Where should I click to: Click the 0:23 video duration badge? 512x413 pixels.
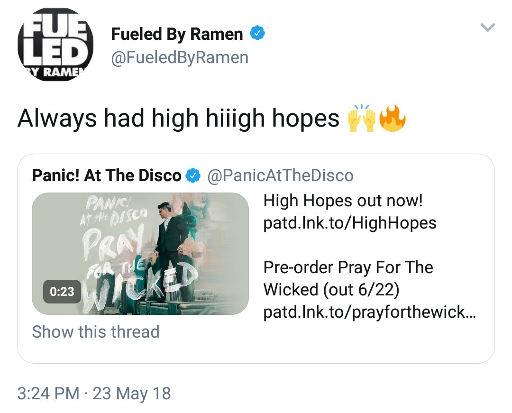point(62,291)
